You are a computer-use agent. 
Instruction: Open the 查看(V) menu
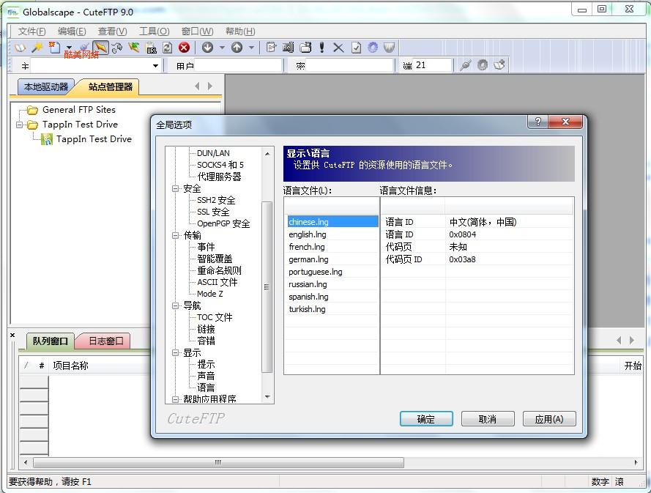point(112,31)
